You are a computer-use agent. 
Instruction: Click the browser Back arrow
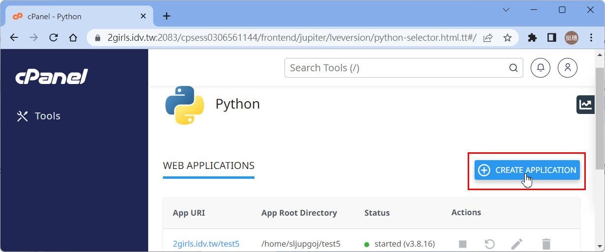pyautogui.click(x=14, y=38)
